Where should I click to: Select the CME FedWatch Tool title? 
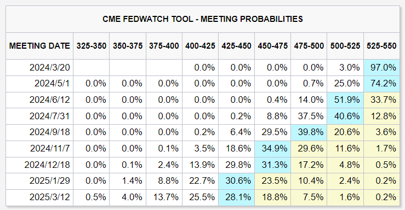[x=203, y=19]
